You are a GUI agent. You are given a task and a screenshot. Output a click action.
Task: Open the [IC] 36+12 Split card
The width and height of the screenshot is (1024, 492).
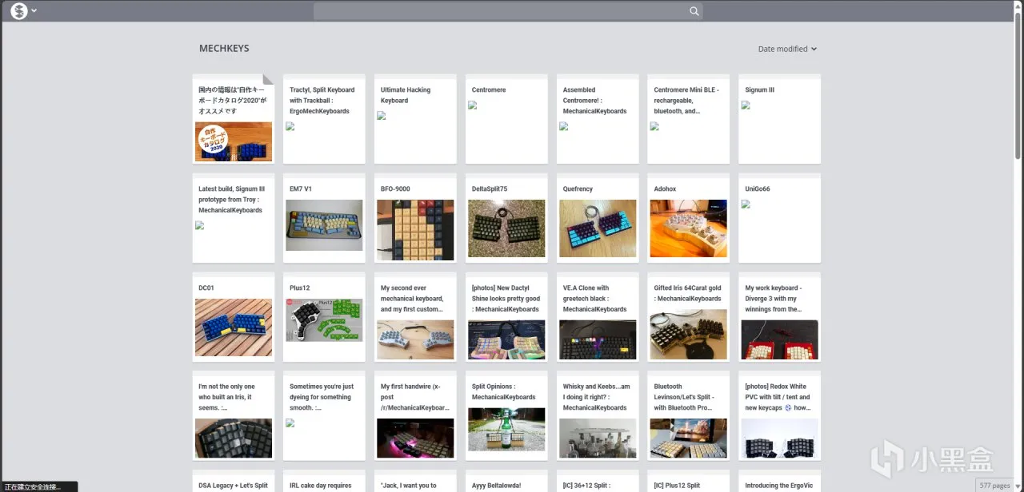click(x=598, y=481)
